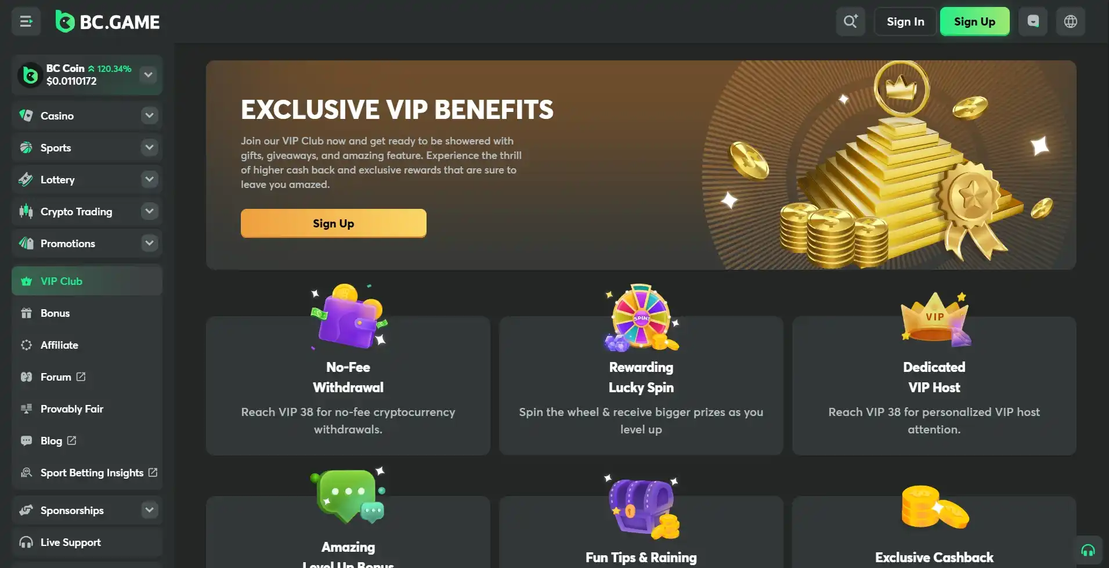The image size is (1109, 568).
Task: Open the chat bubble icon
Action: pos(1033,22)
